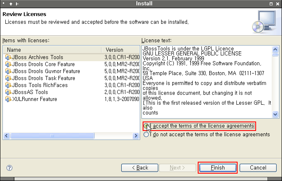Sort items by the Name column header
Image resolution: width=282 pixels, height=181 pixels.
click(x=52, y=50)
